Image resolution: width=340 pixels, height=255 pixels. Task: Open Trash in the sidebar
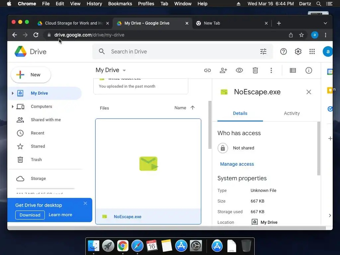click(x=36, y=160)
